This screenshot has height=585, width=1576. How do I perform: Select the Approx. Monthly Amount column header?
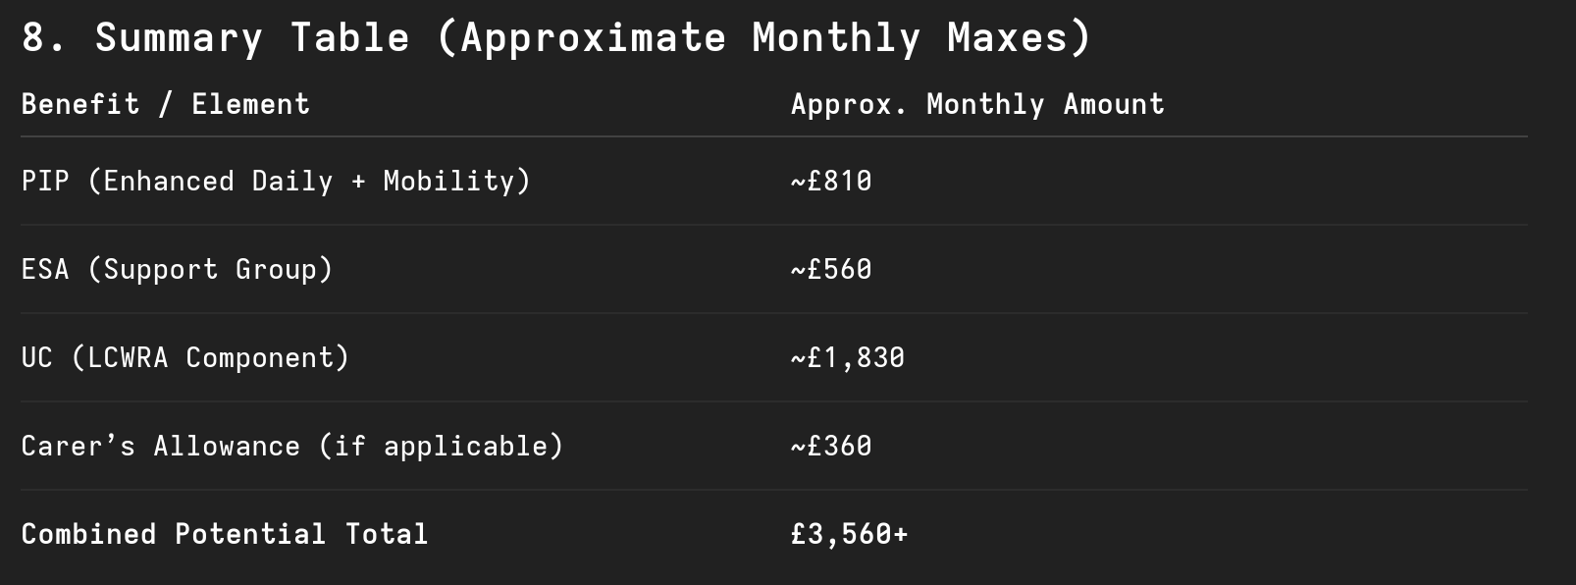point(977,105)
